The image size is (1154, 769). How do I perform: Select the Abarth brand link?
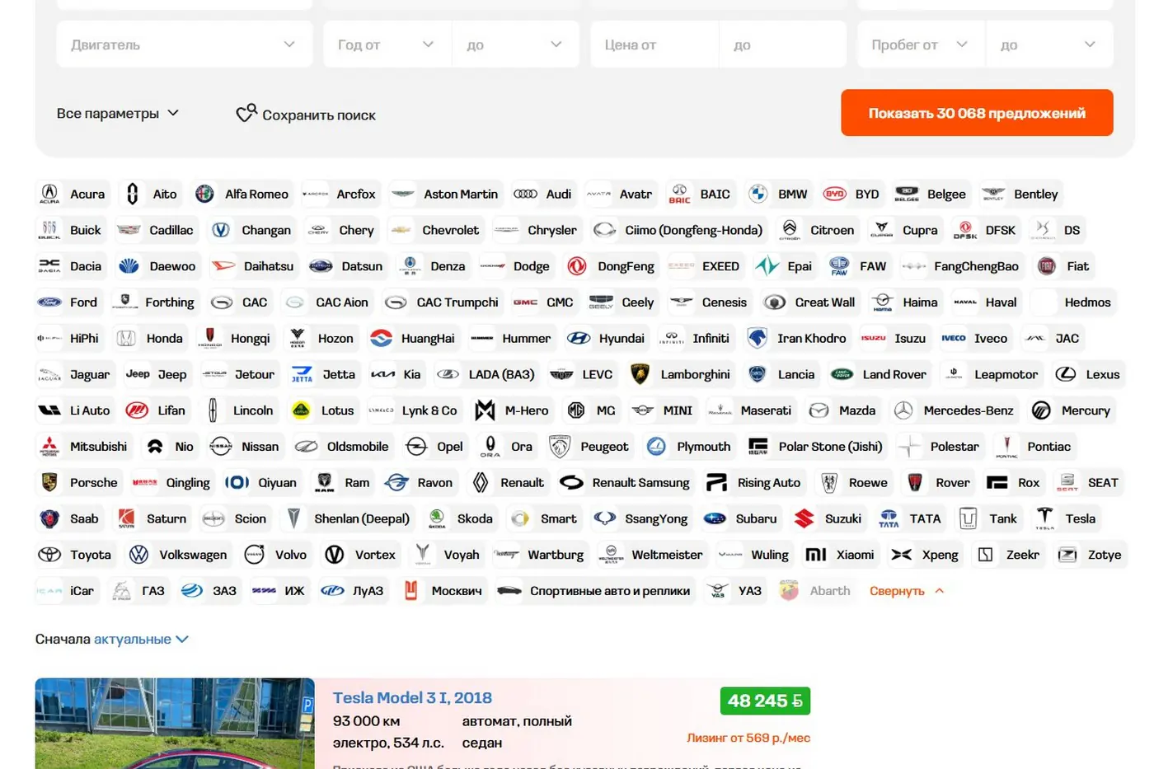pyautogui.click(x=815, y=591)
